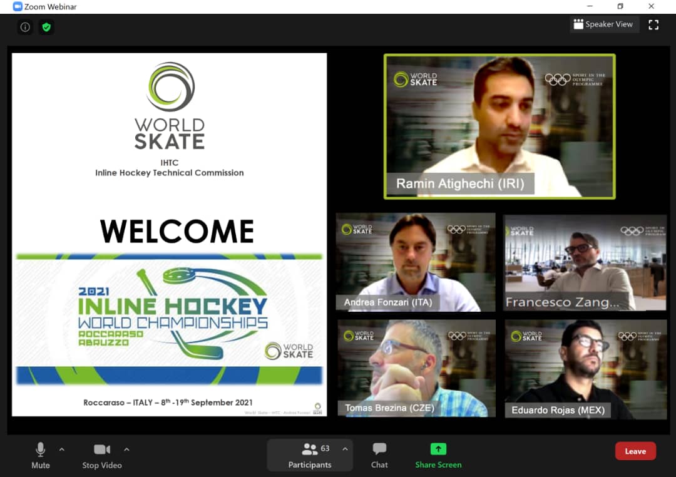This screenshot has height=477, width=676.
Task: Click Eduardo Rojas's video feed
Action: coord(585,368)
